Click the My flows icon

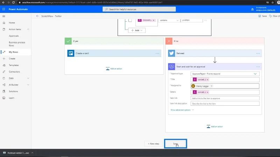click(x=4, y=52)
